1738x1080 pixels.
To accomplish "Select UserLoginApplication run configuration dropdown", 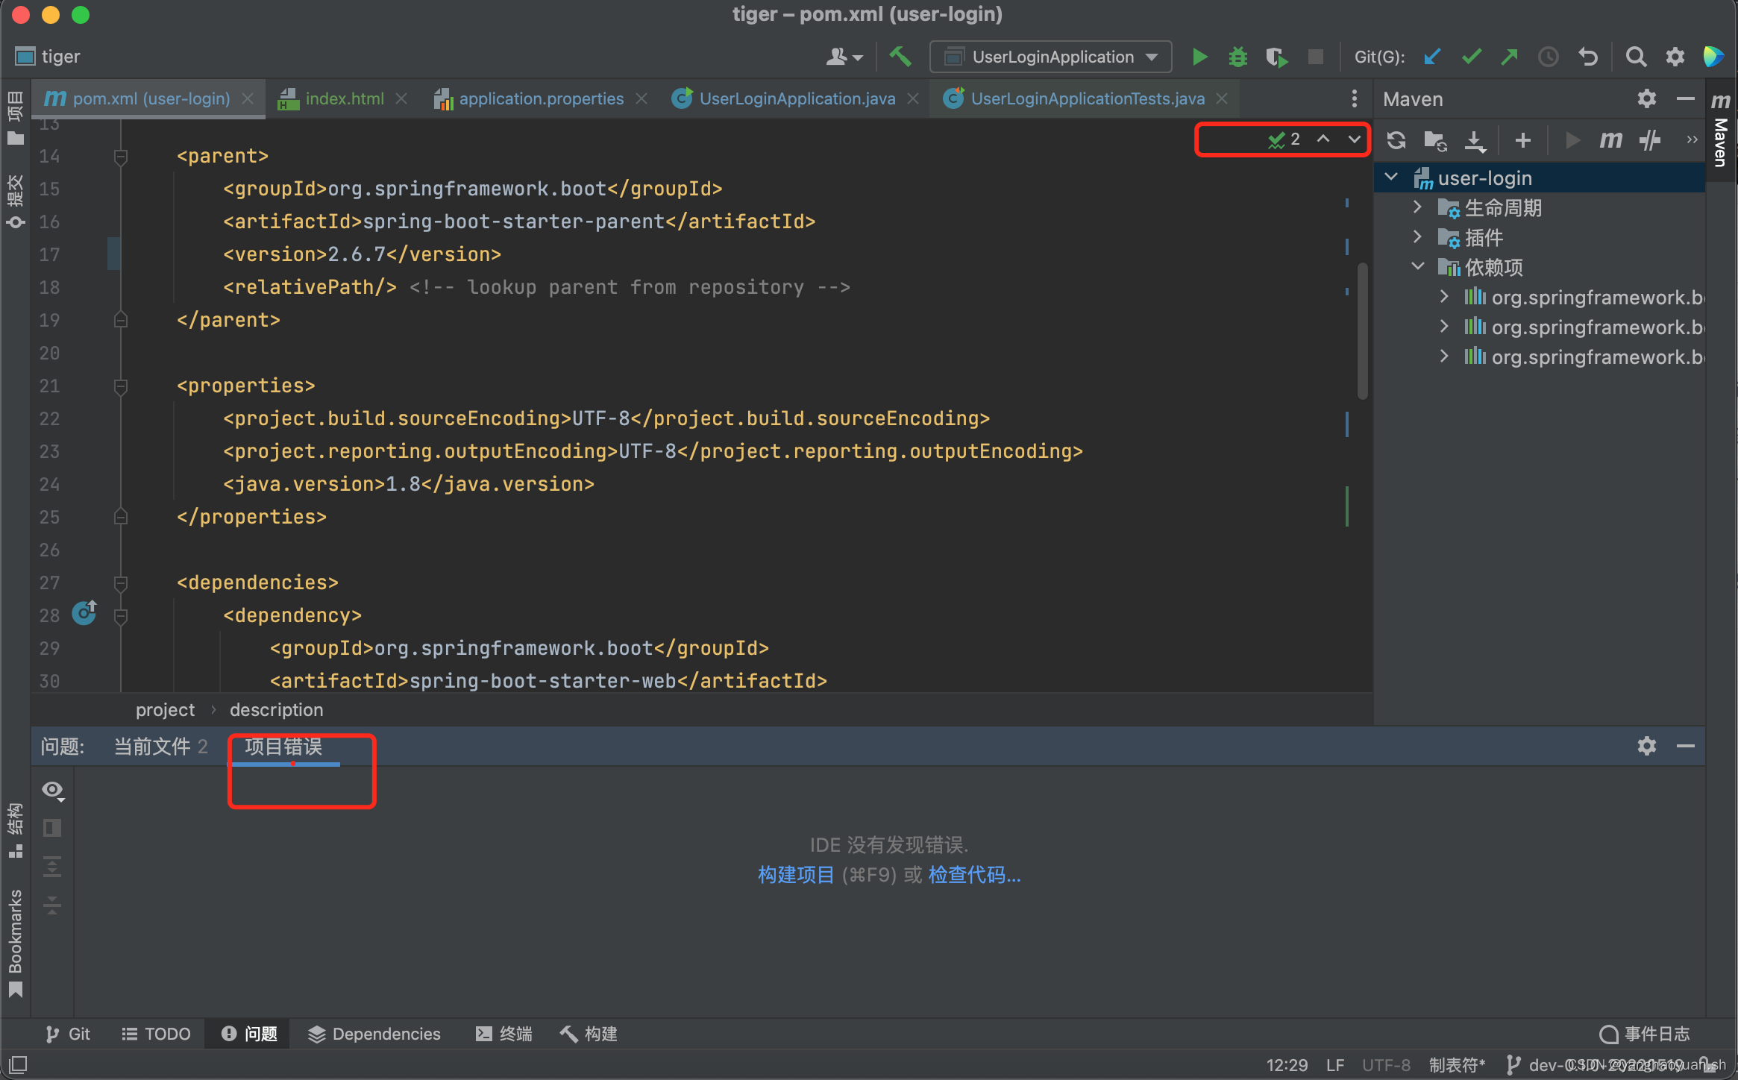I will (x=1052, y=57).
